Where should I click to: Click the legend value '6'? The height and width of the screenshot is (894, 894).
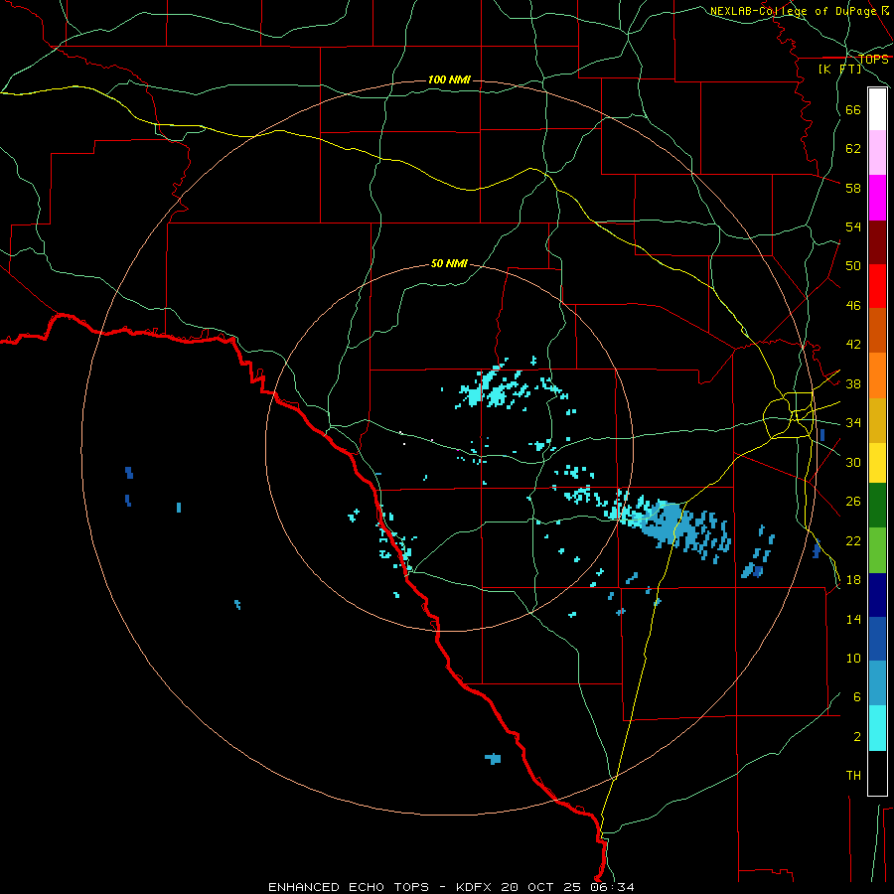click(856, 696)
